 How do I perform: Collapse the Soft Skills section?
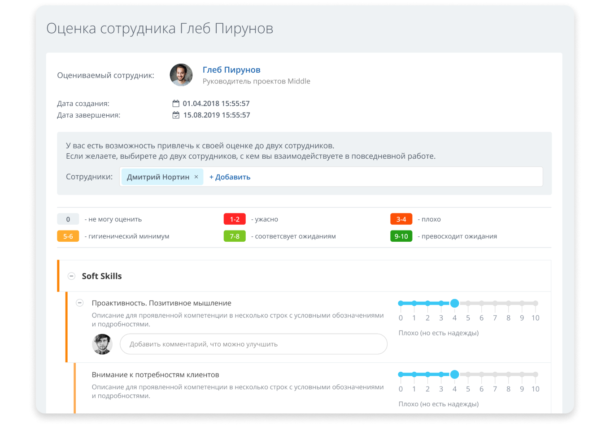[x=71, y=276]
